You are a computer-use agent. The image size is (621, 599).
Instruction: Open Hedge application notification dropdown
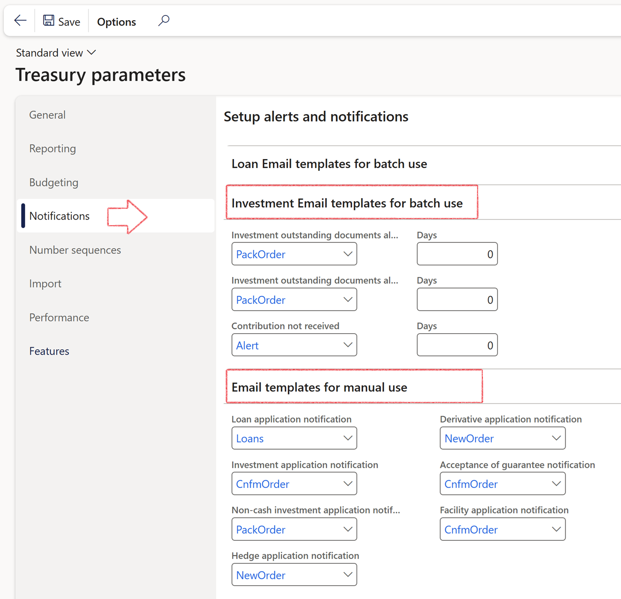tap(348, 575)
